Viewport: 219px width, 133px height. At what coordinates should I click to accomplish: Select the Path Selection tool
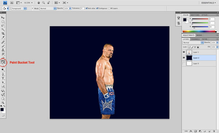pos(3,82)
